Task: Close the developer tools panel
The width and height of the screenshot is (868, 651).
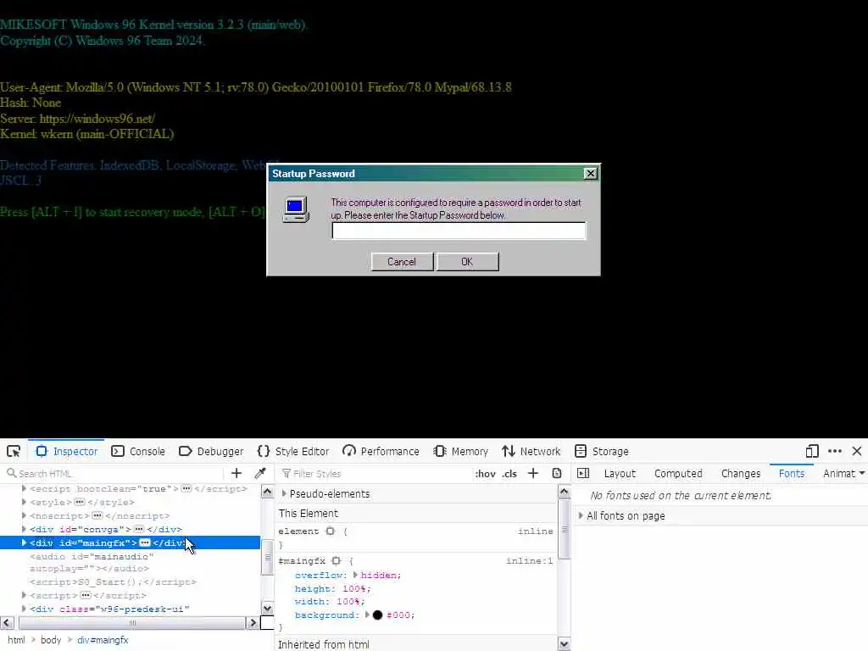Action: (857, 451)
